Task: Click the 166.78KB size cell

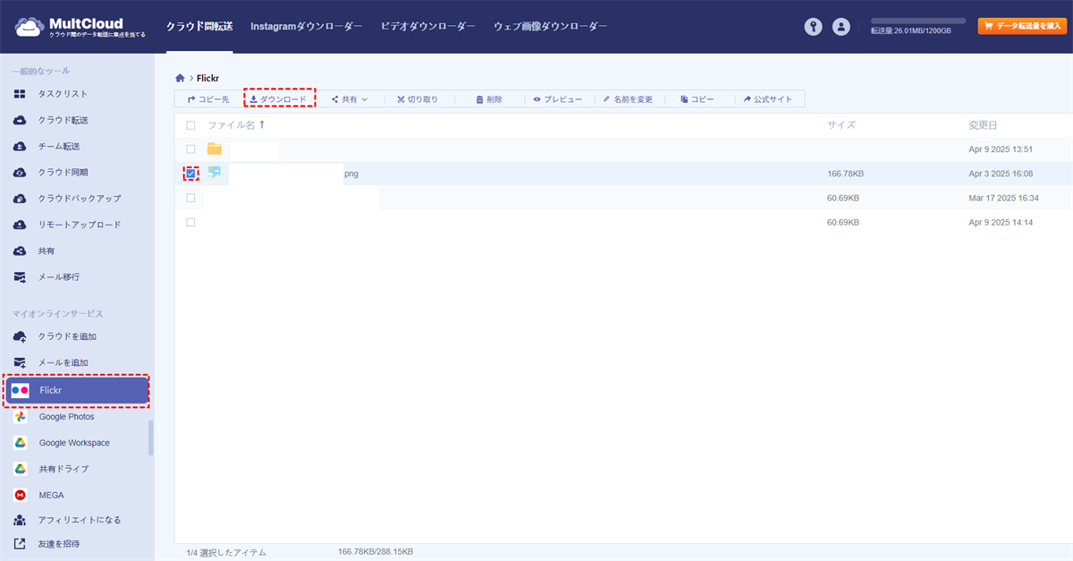Action: point(846,174)
